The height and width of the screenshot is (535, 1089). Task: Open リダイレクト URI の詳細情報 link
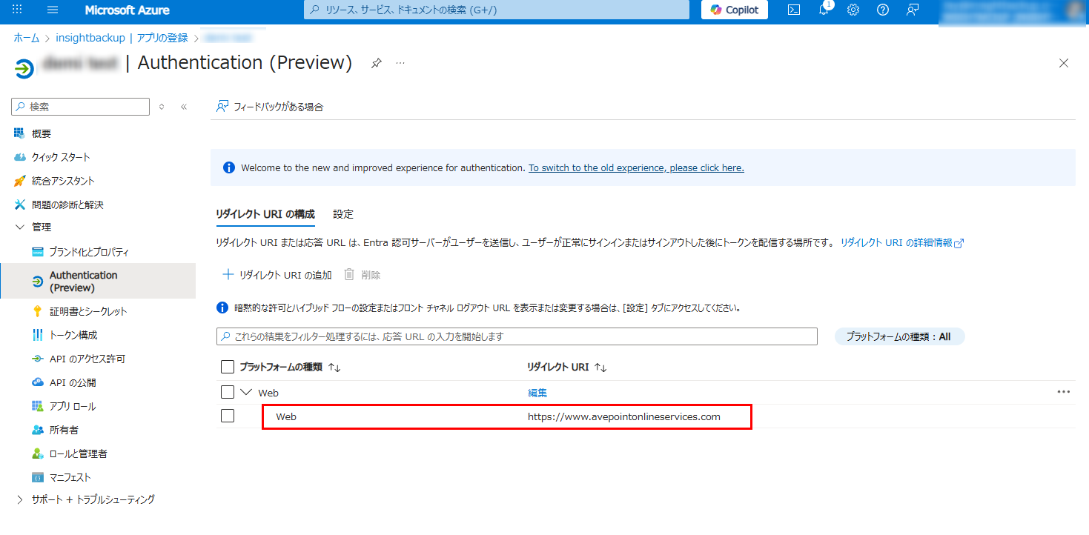[901, 243]
